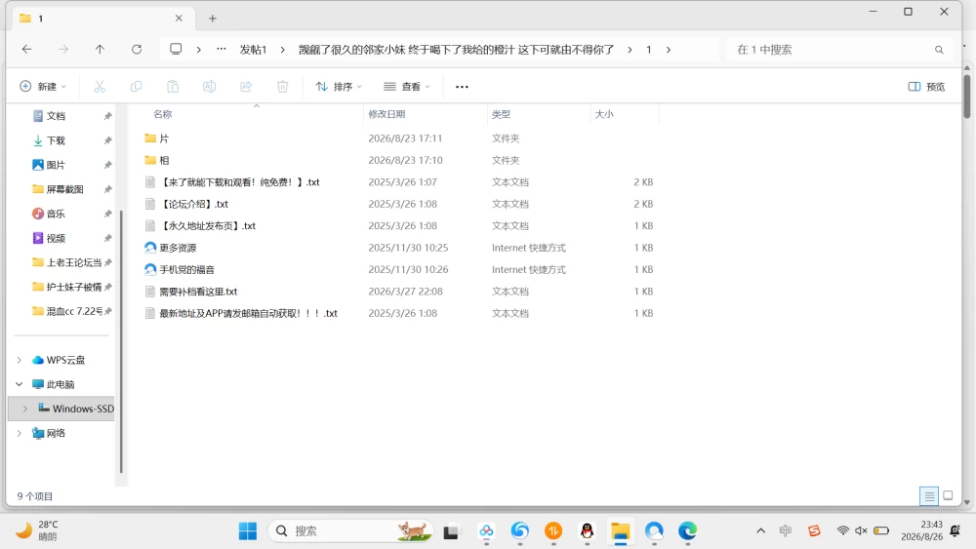This screenshot has height=549, width=976.
Task: Open the QQ penguin taskbar app
Action: tap(587, 531)
